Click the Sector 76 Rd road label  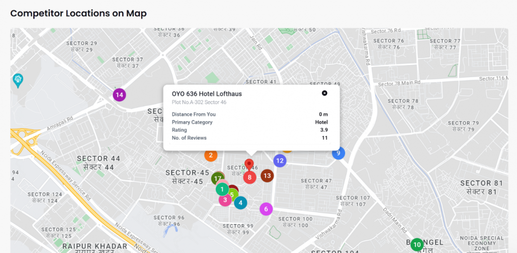386,31
